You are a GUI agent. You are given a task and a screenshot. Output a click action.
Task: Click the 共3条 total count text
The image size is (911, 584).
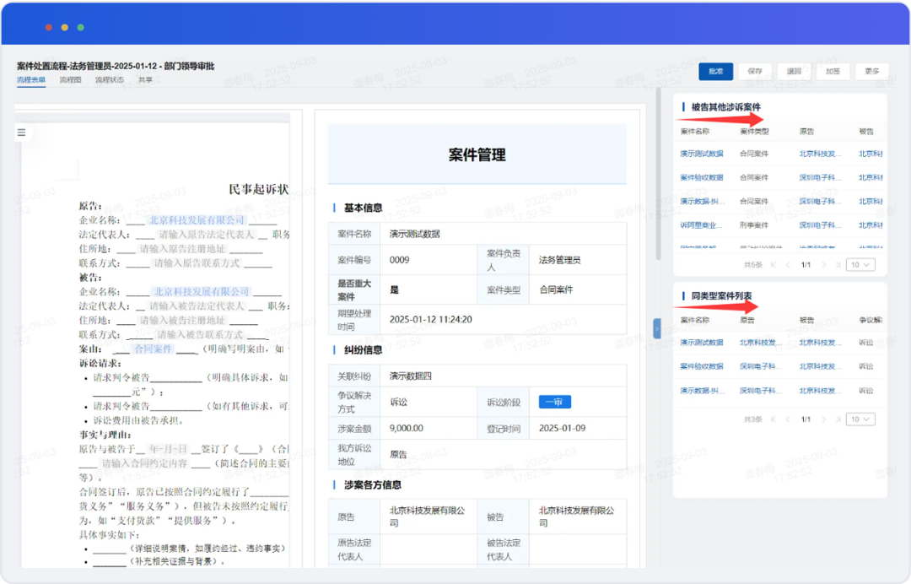[753, 419]
